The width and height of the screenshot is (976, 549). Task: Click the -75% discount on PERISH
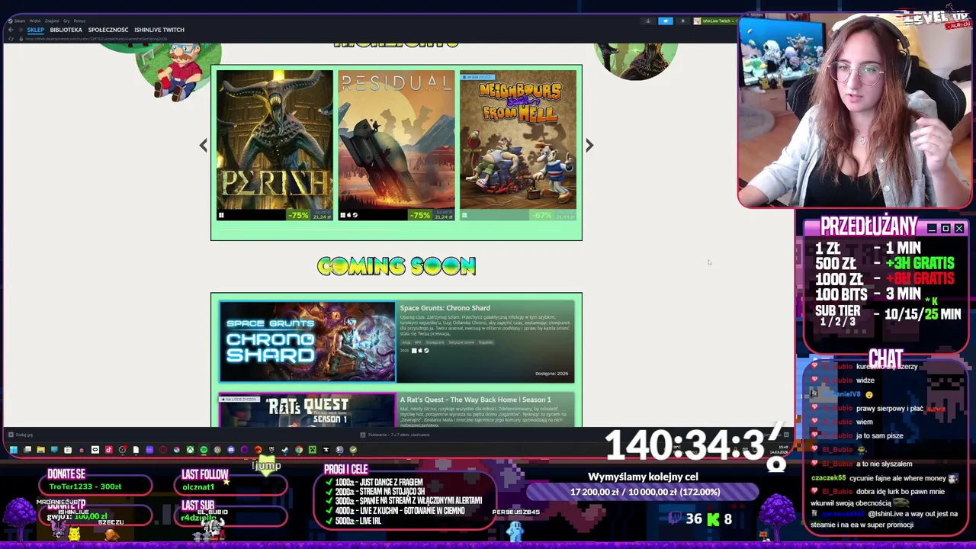tap(298, 216)
